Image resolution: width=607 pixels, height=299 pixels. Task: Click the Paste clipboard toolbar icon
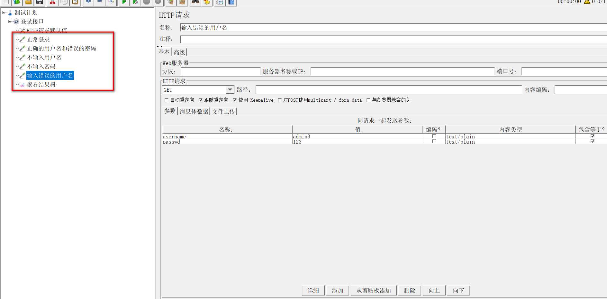pyautogui.click(x=75, y=2)
